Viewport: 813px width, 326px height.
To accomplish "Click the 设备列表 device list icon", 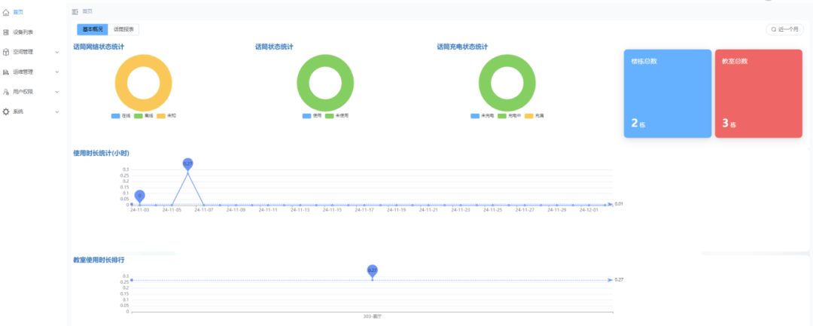I will point(6,32).
